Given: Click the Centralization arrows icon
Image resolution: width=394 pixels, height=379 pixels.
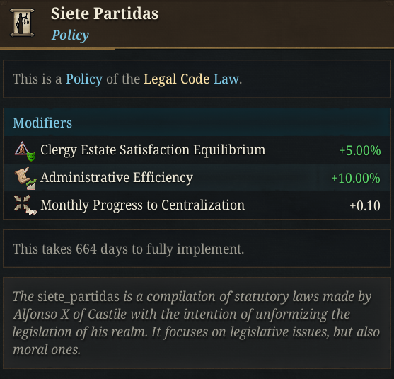Looking at the screenshot, I should coord(25,205).
